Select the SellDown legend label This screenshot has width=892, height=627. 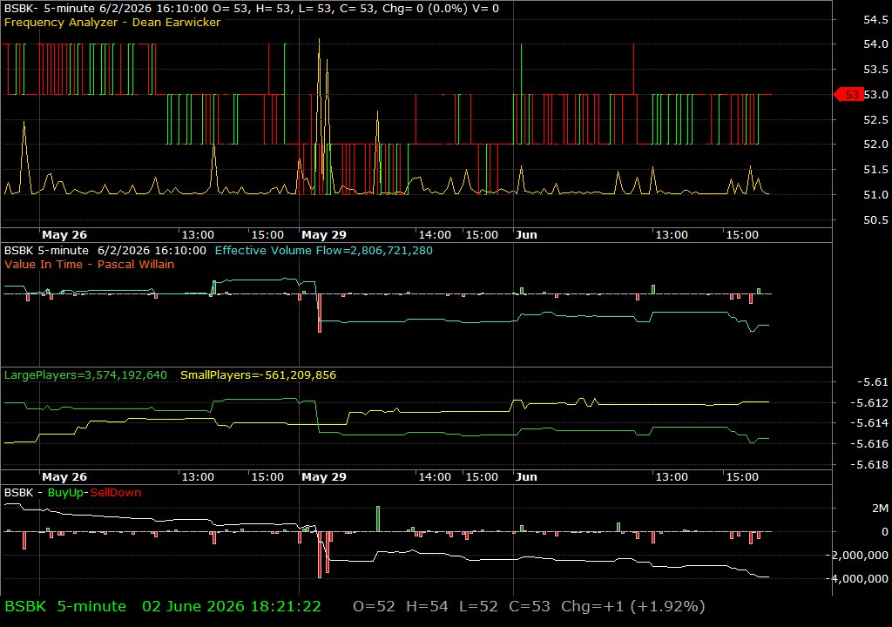[x=116, y=493]
